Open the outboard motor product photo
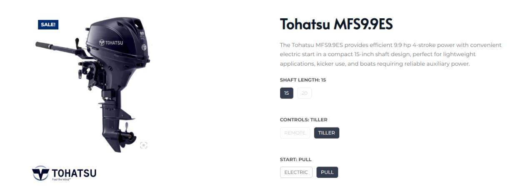This screenshot has height=191, width=521. [x=93, y=83]
